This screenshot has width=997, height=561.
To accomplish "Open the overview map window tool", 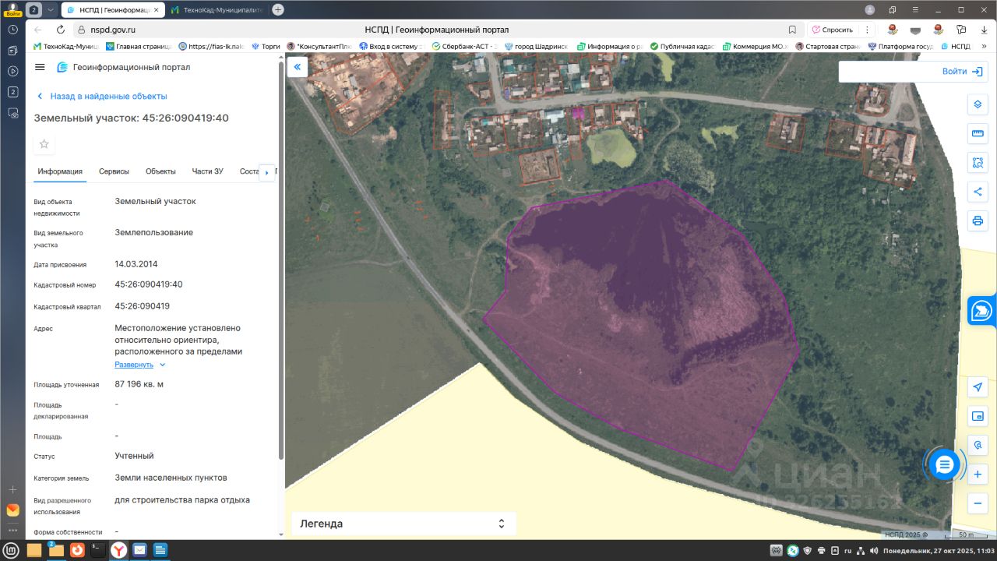I will click(978, 416).
